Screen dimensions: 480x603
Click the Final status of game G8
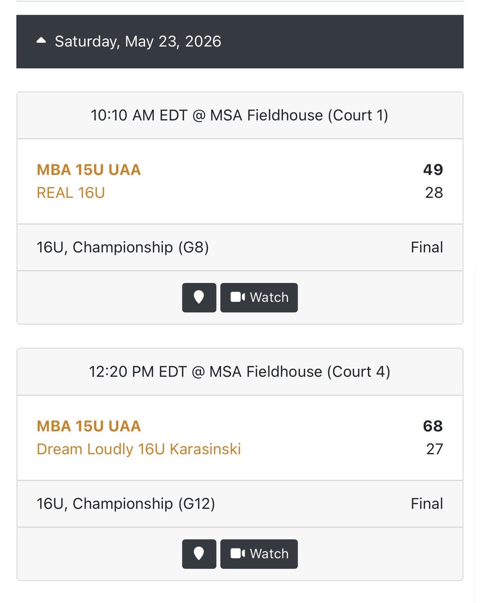[427, 248]
